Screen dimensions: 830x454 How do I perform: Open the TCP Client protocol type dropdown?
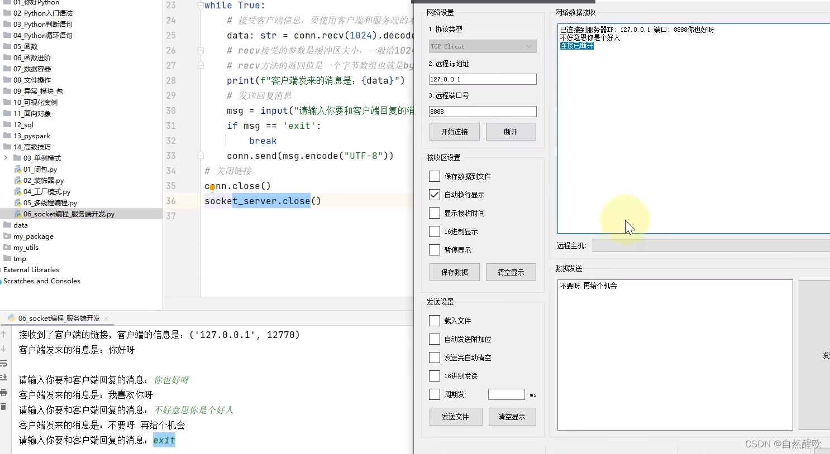483,46
